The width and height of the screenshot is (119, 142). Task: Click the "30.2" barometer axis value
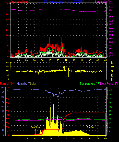click(111, 7)
